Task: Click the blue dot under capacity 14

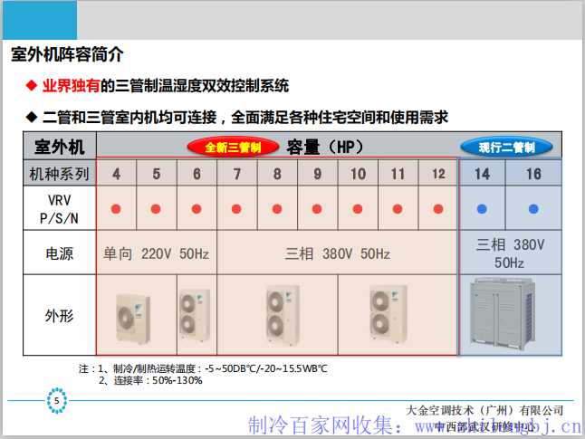Action: 482,209
